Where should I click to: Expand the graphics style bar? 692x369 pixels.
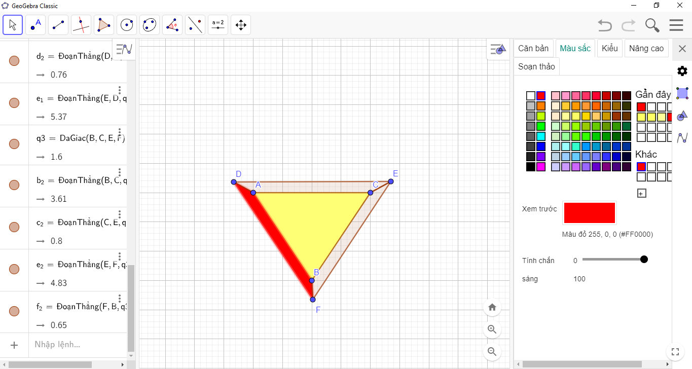[x=498, y=49]
